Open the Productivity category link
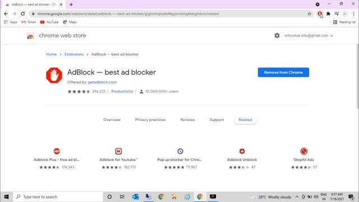Image resolution: width=359 pixels, height=202 pixels. point(122,91)
